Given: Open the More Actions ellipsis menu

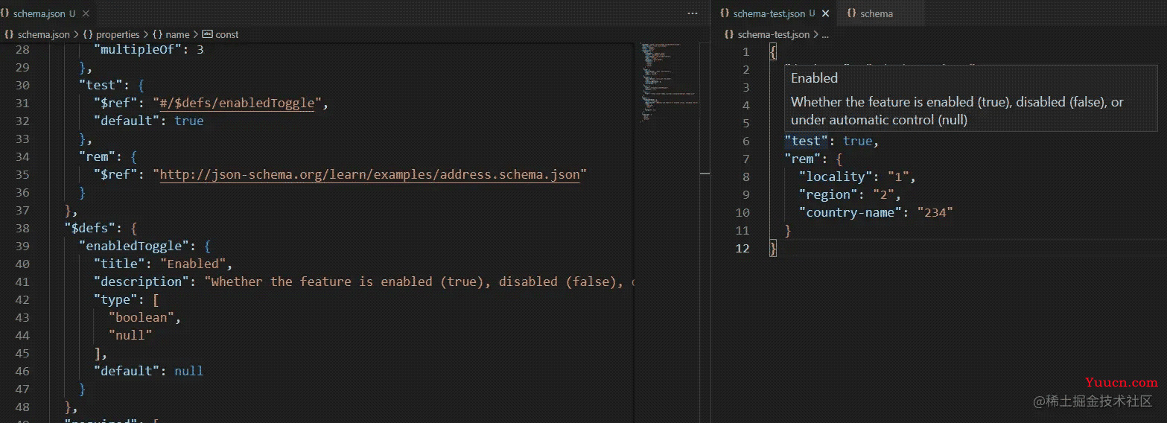Looking at the screenshot, I should tap(693, 13).
